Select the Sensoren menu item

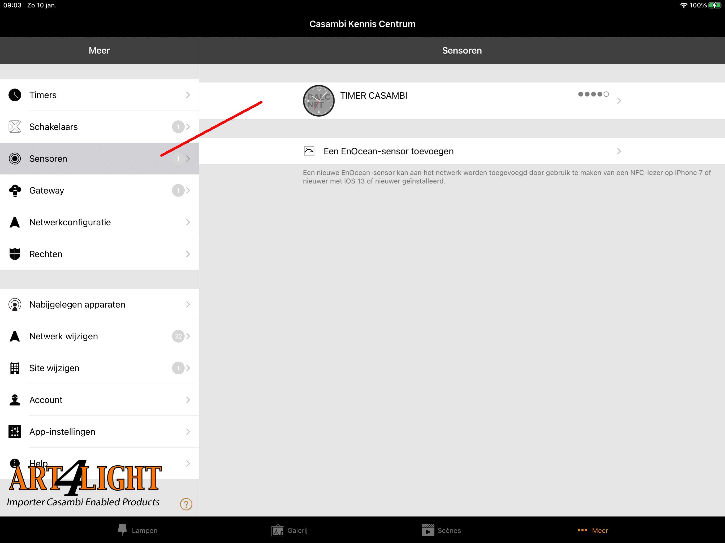[x=99, y=159]
